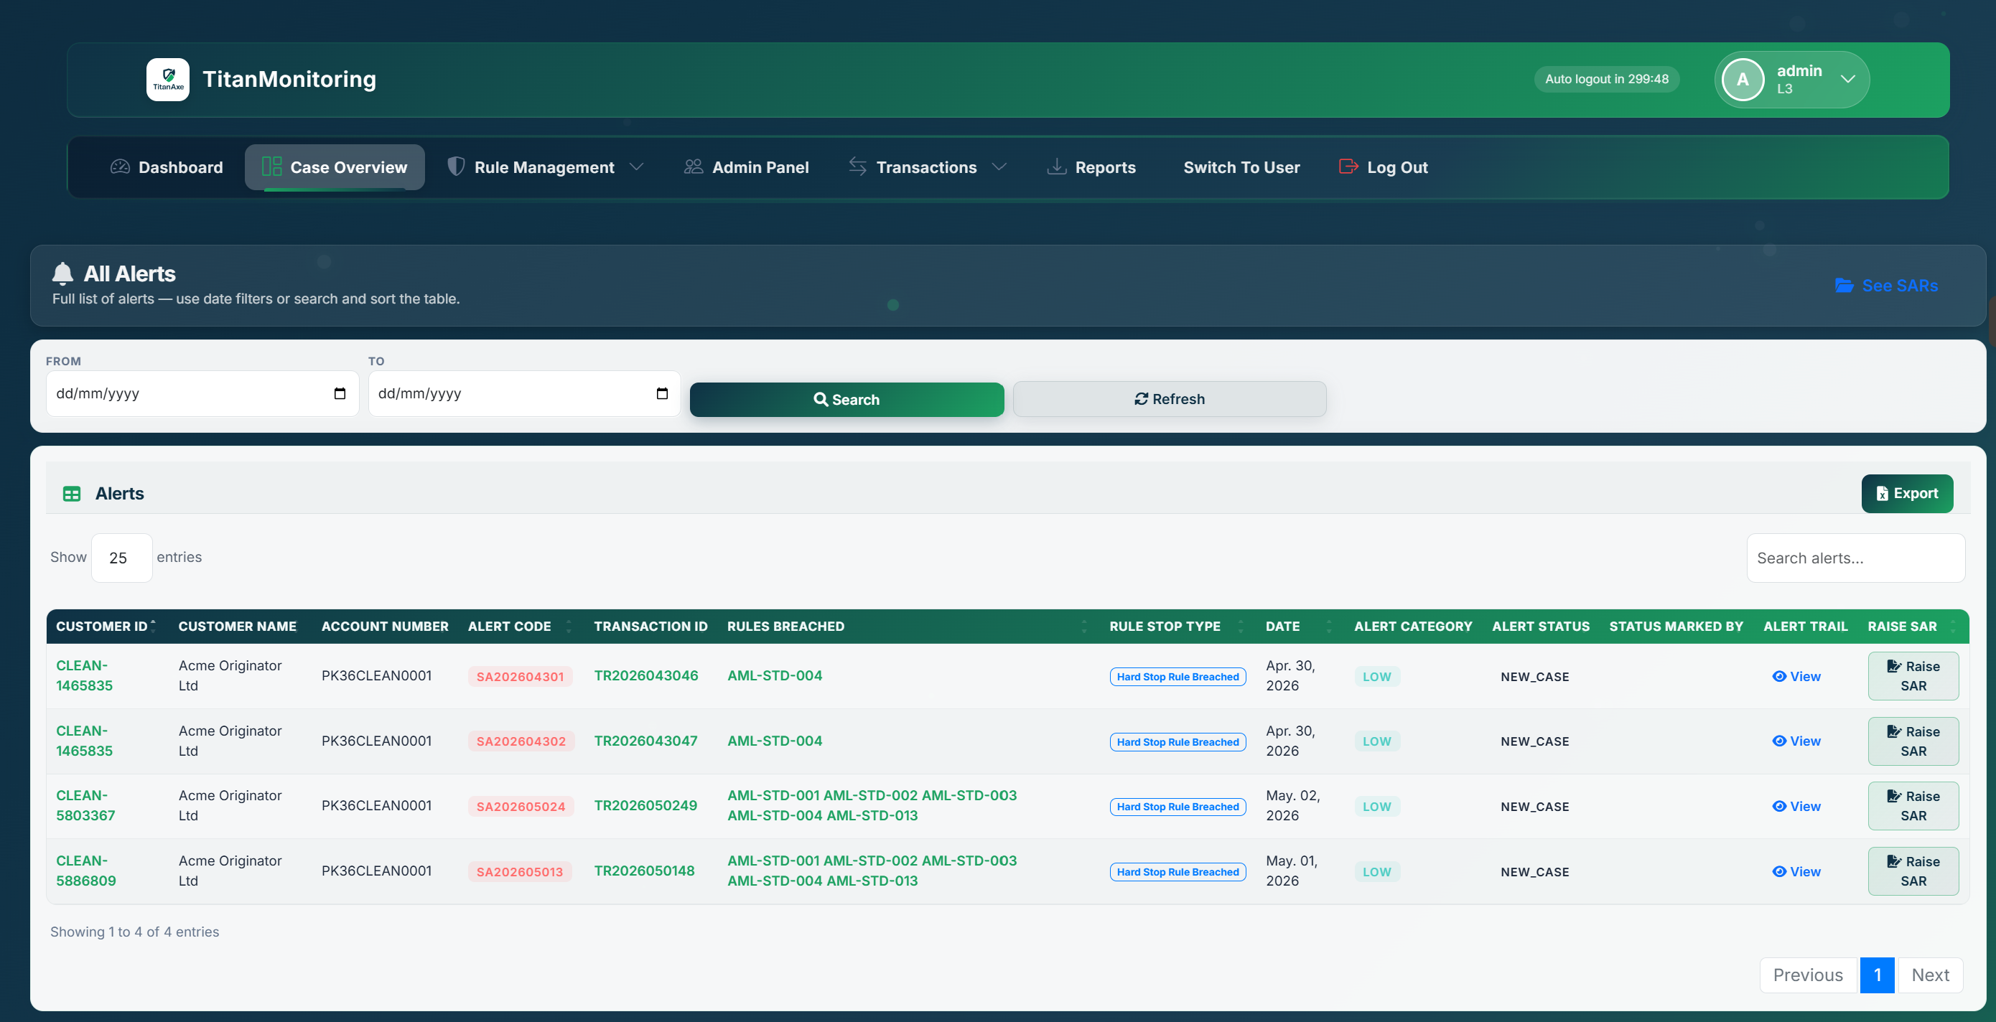Click the FROM date field
Viewport: 1996px width, 1022px height.
click(202, 393)
